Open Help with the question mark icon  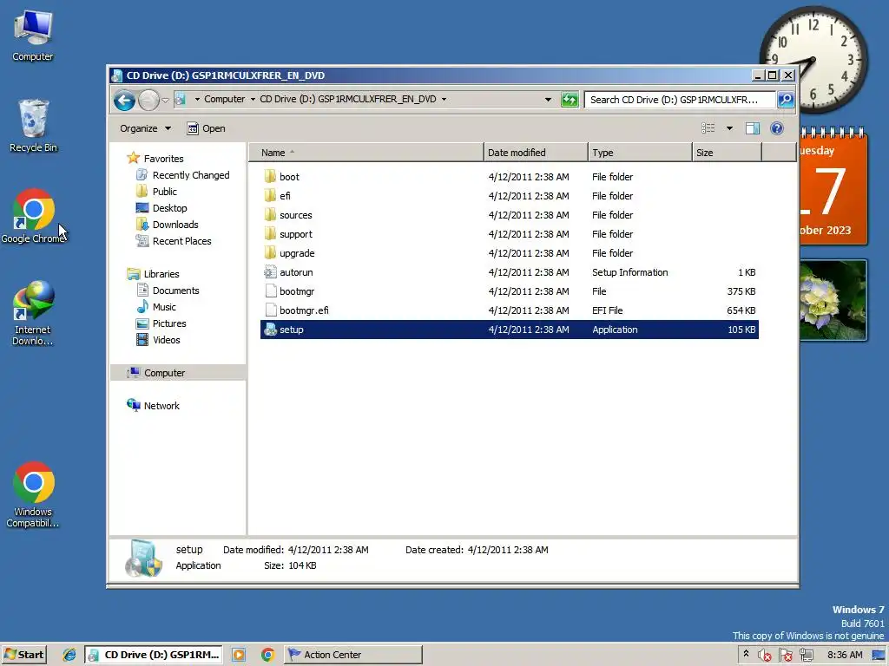point(777,128)
